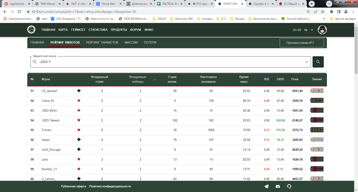Screen dimensions: 358x192
Task: Click the site logo emblem
Action: pos(31,30)
